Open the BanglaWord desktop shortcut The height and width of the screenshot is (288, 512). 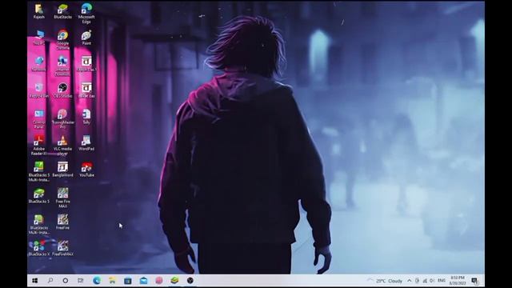(x=62, y=170)
